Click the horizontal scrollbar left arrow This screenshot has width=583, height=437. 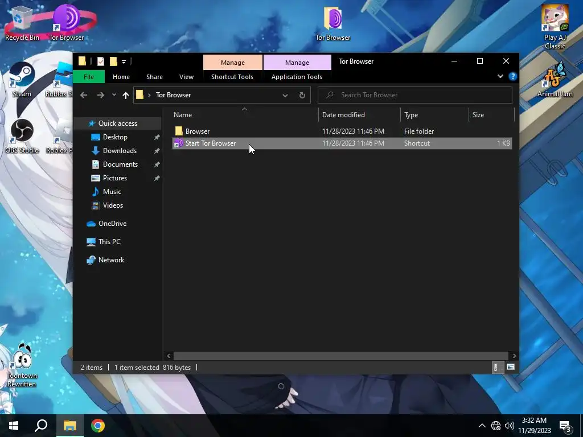pyautogui.click(x=169, y=356)
